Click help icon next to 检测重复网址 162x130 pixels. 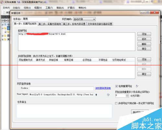pyautogui.click(x=137, y=86)
